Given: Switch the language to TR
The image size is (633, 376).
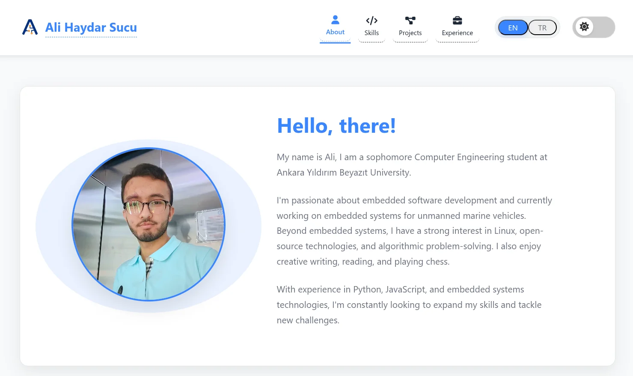Looking at the screenshot, I should [542, 28].
